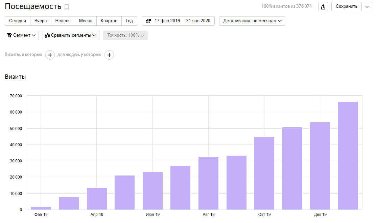Open the Точность: 100% dropdown
Viewport: 376px width, 223px height.
pyautogui.click(x=125, y=35)
